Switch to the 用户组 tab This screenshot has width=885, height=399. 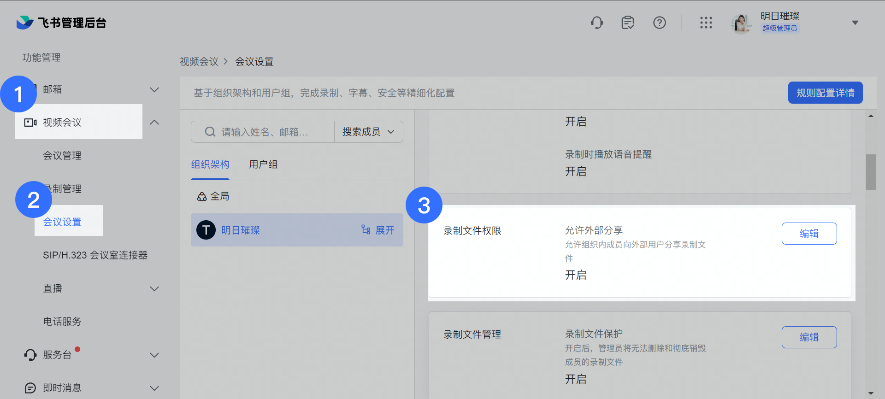coord(264,164)
